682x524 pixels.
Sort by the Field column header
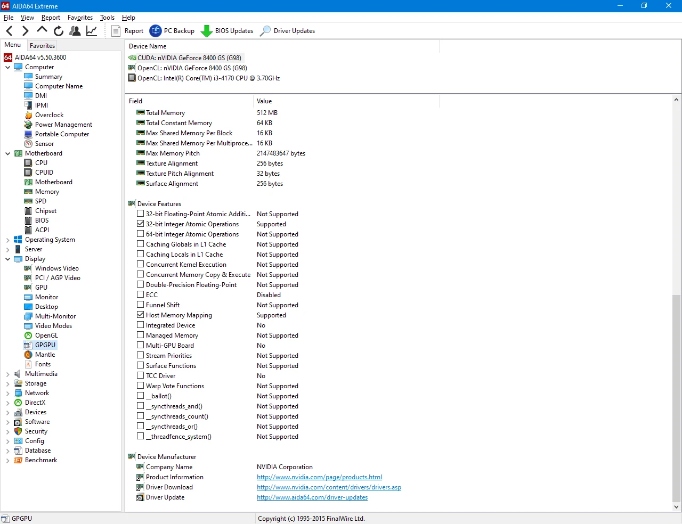point(189,101)
